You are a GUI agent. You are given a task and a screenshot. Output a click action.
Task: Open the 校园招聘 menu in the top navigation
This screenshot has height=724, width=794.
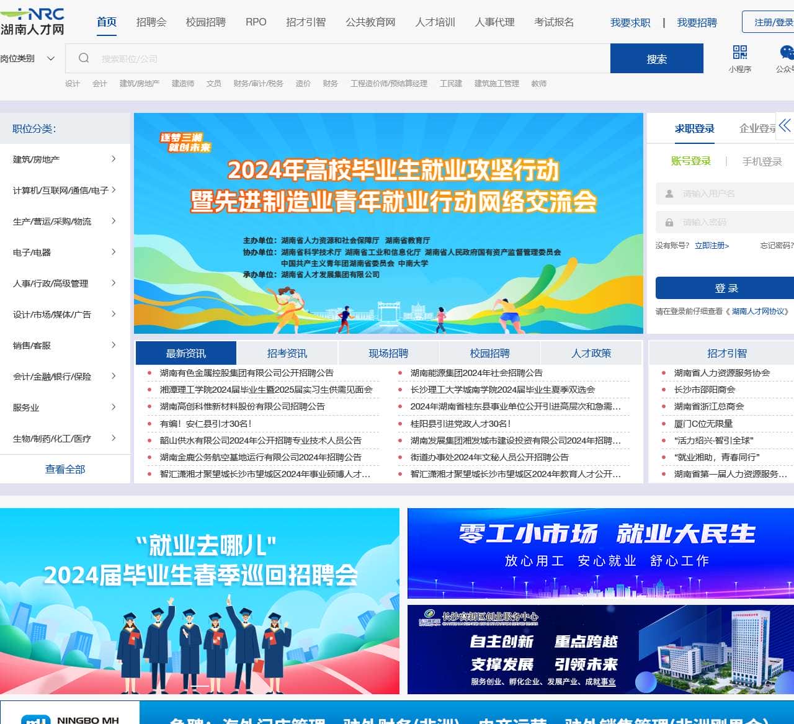[205, 22]
